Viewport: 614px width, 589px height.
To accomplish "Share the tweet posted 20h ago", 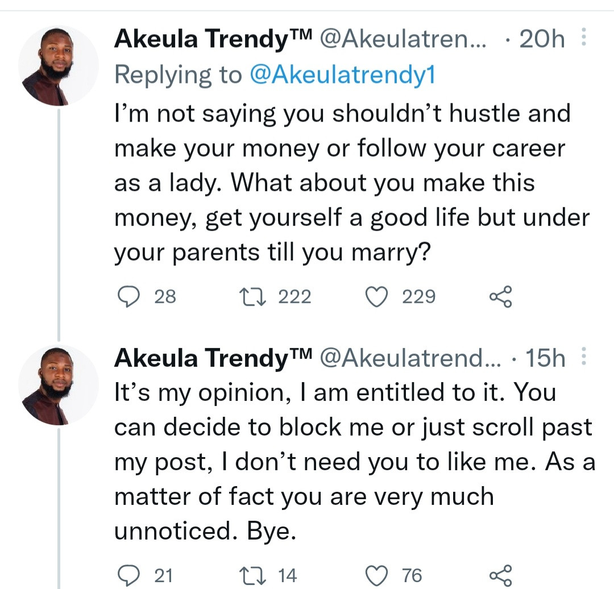I will (x=500, y=297).
